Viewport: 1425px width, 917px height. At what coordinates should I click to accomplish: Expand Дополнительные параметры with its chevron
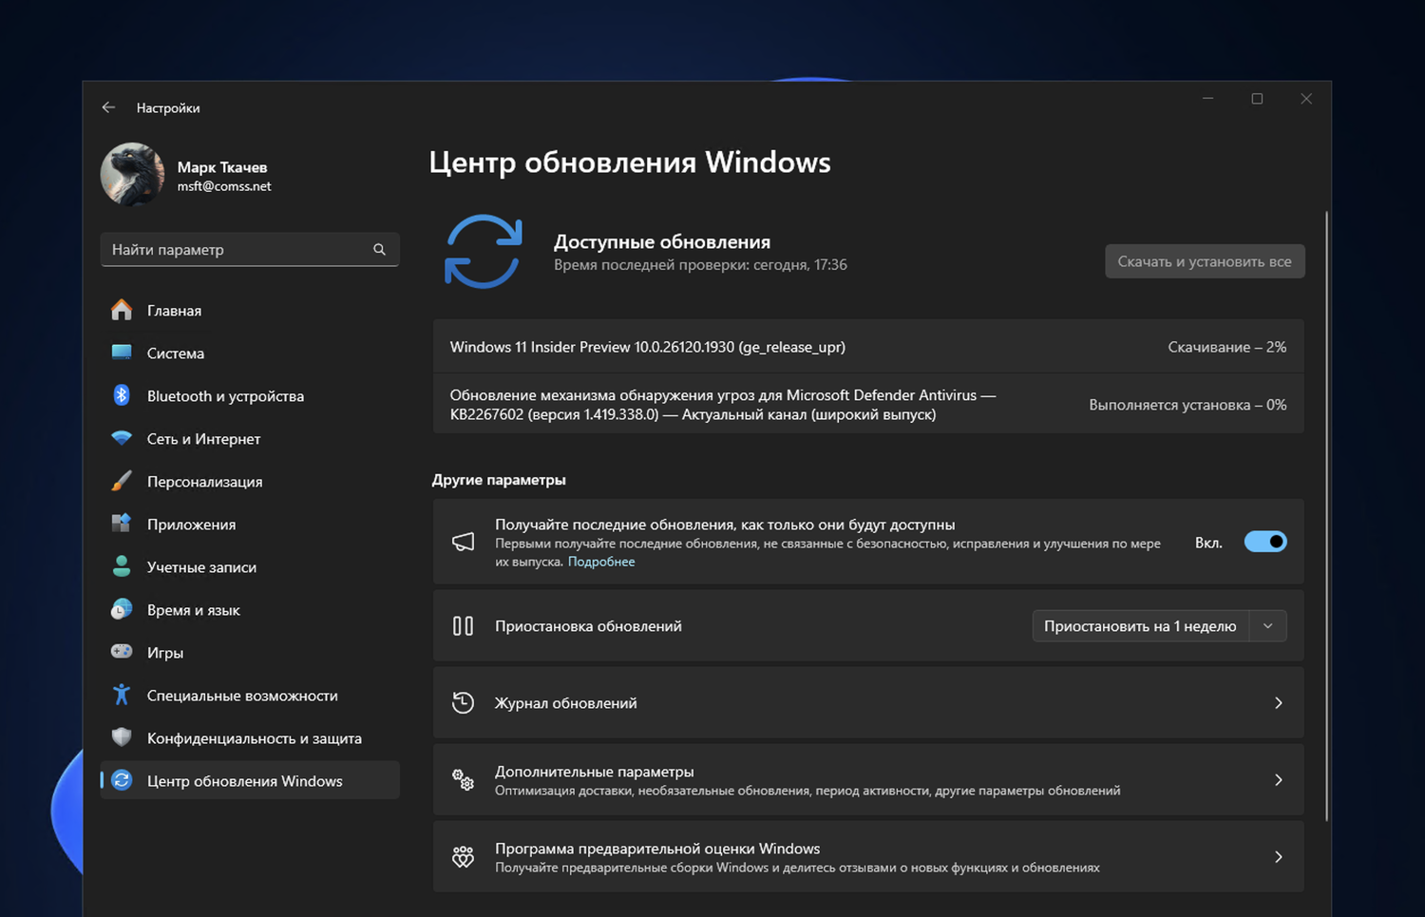(x=1278, y=780)
